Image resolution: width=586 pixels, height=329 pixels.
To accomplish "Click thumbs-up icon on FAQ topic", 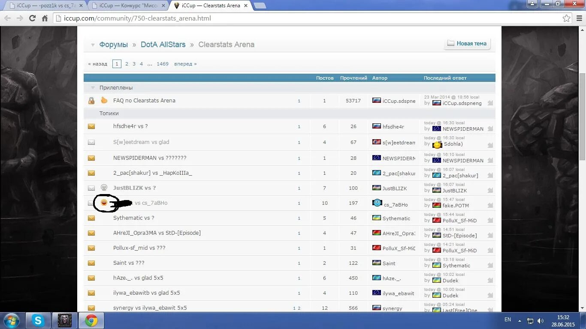I will click(104, 100).
